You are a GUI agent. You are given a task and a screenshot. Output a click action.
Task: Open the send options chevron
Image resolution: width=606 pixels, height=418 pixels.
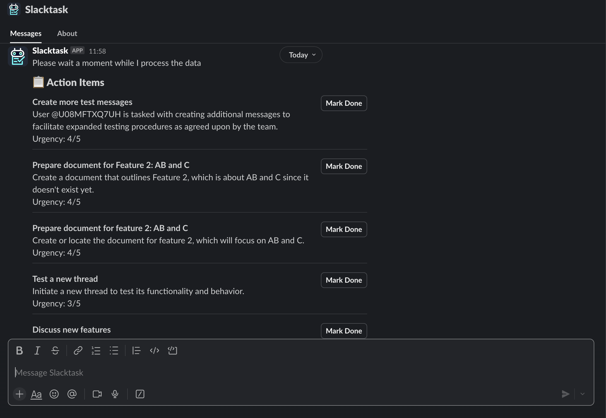pyautogui.click(x=582, y=394)
